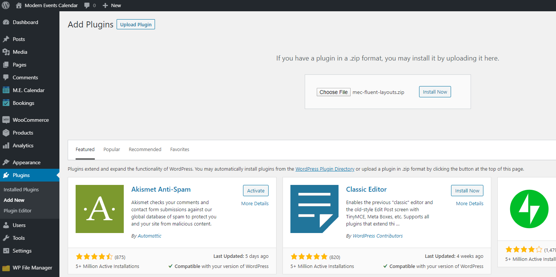Click the green Jetpack plugin logo
This screenshot has width=556, height=277.
(530, 209)
